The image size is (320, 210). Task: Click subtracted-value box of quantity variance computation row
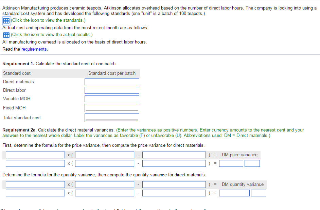click(x=174, y=193)
